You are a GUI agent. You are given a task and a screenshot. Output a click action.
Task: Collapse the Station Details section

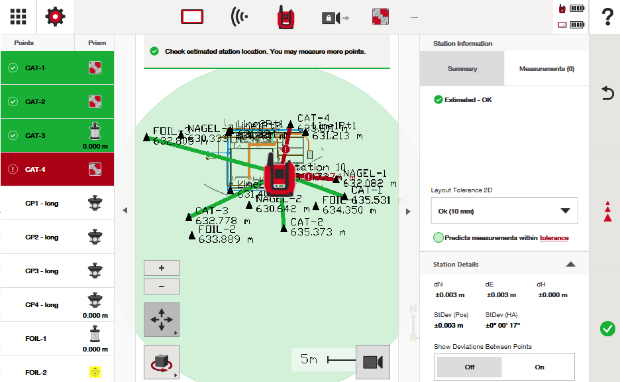(570, 264)
